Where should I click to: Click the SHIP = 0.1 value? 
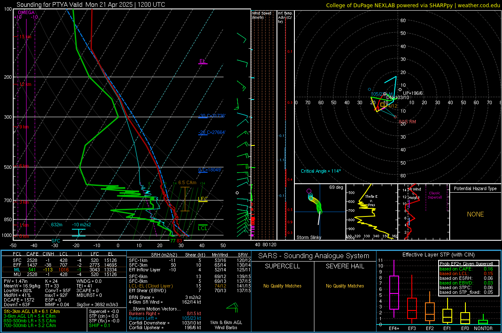click(99, 325)
